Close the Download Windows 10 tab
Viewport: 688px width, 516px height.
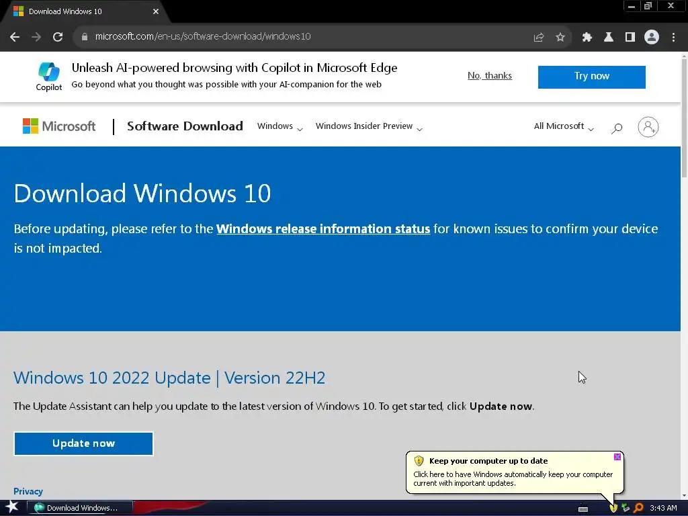click(156, 11)
